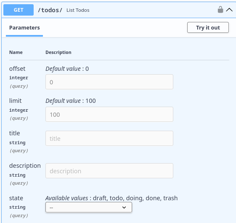Click the offset parameter name label

coord(17,69)
